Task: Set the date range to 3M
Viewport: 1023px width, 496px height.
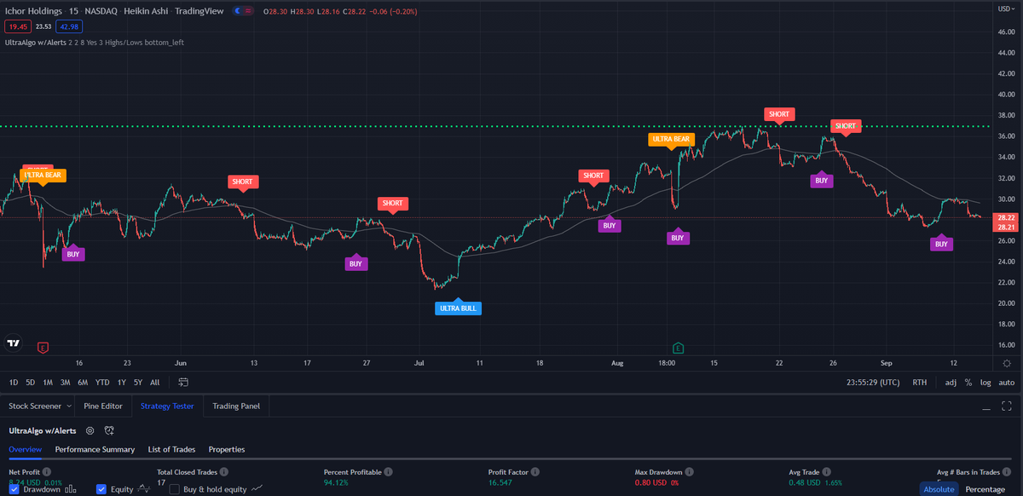Action: tap(66, 383)
